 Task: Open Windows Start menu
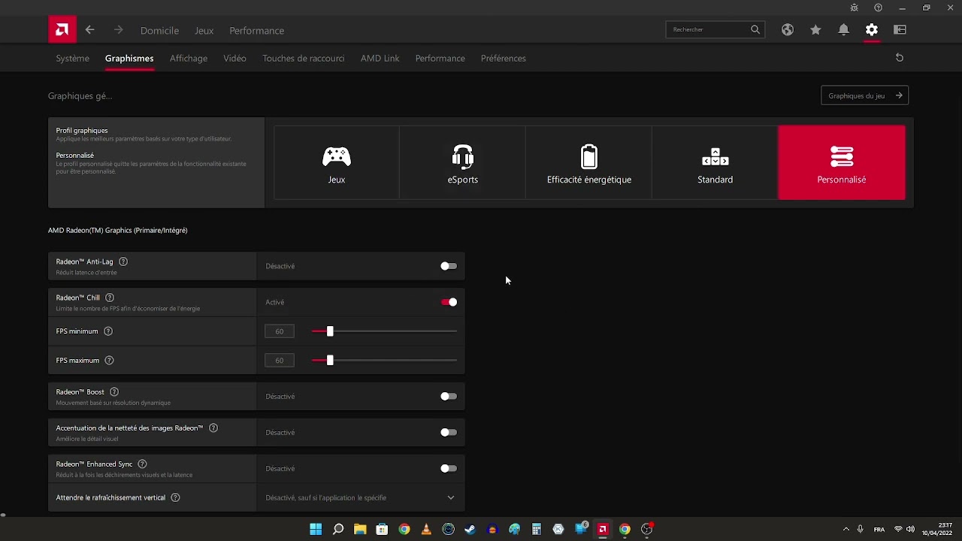click(x=316, y=529)
